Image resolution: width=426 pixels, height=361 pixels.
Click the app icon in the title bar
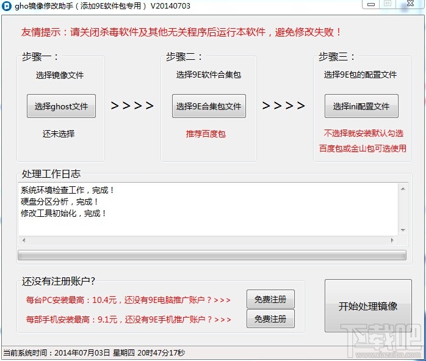7,6
